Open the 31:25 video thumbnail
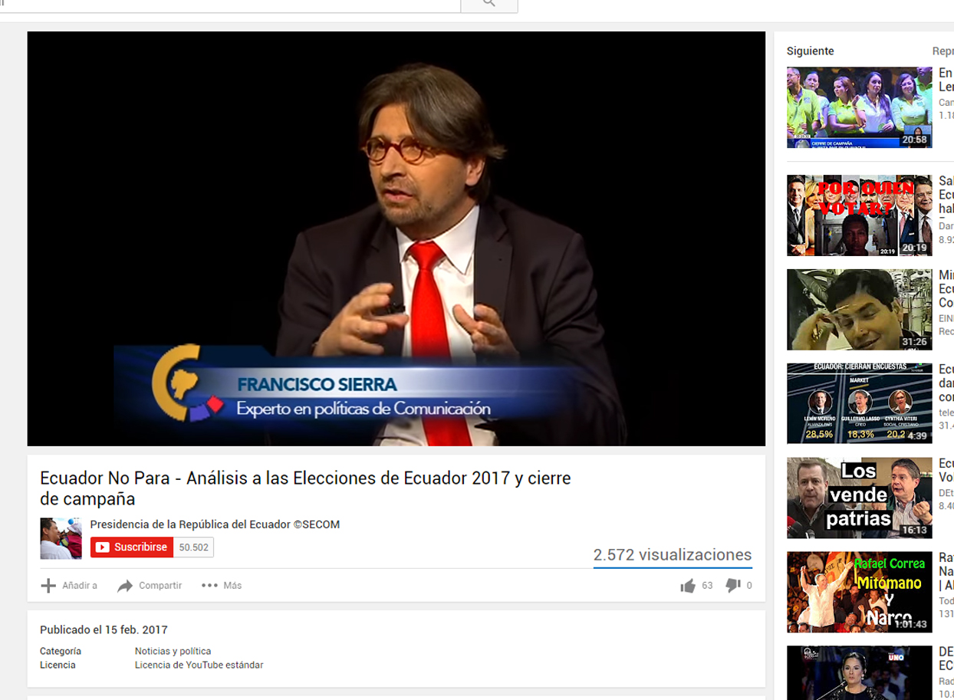The height and width of the screenshot is (700, 954). click(859, 309)
